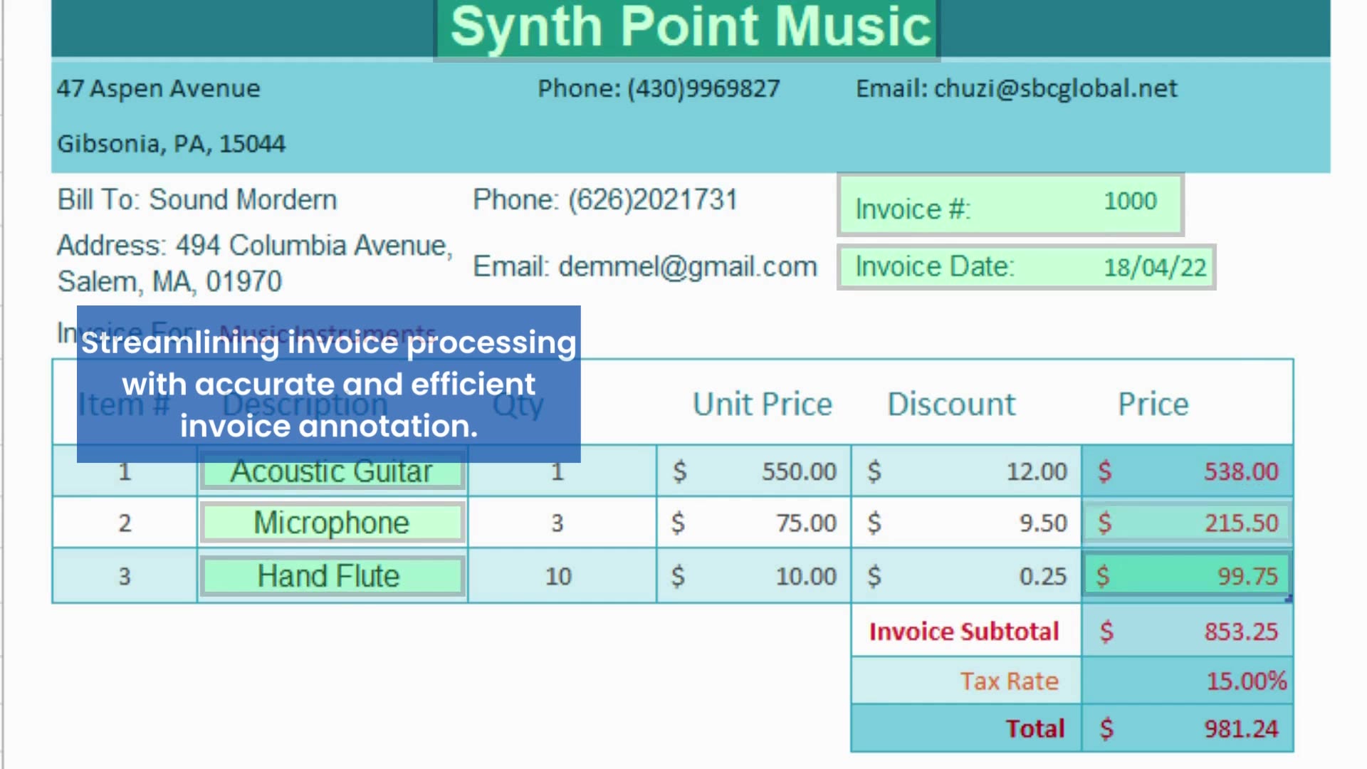Screen dimensions: 1367x769
Task: Select the Invoice # value 1000
Action: (1130, 201)
